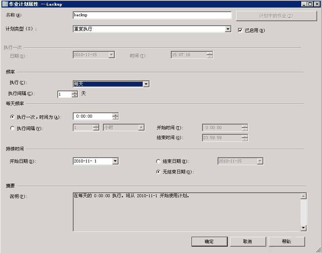
Task: Maximize the 作业计划属性 window
Action: click(310, 4)
